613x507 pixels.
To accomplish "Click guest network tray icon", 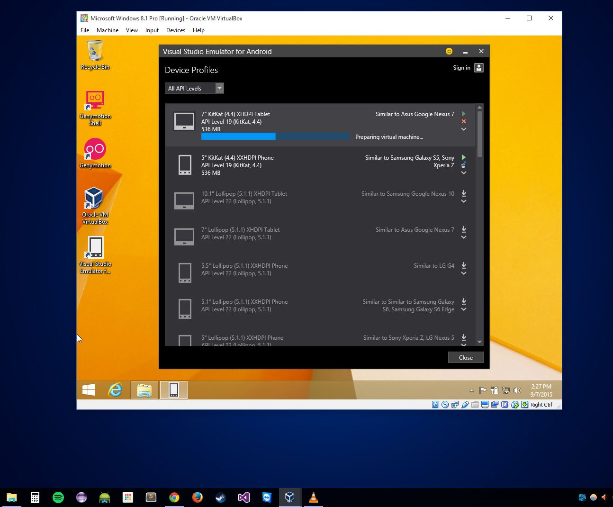I will pos(506,390).
